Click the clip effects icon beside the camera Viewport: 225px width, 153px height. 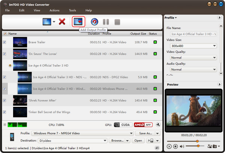(x=210, y=146)
